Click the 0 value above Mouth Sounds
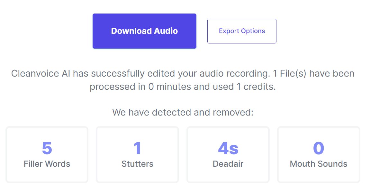 click(x=319, y=148)
